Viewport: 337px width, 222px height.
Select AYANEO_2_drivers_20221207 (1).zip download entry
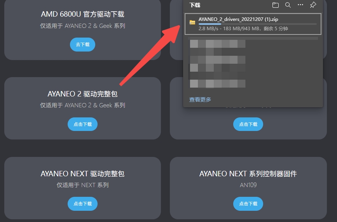click(253, 24)
